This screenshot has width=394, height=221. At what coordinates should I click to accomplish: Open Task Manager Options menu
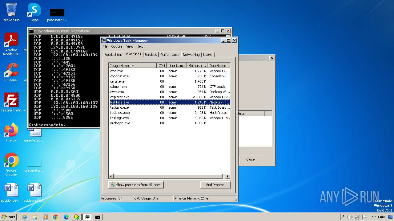coord(117,46)
